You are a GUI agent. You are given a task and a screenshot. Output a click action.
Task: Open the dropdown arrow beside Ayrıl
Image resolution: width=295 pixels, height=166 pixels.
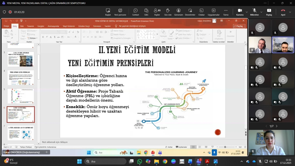coord(290,12)
